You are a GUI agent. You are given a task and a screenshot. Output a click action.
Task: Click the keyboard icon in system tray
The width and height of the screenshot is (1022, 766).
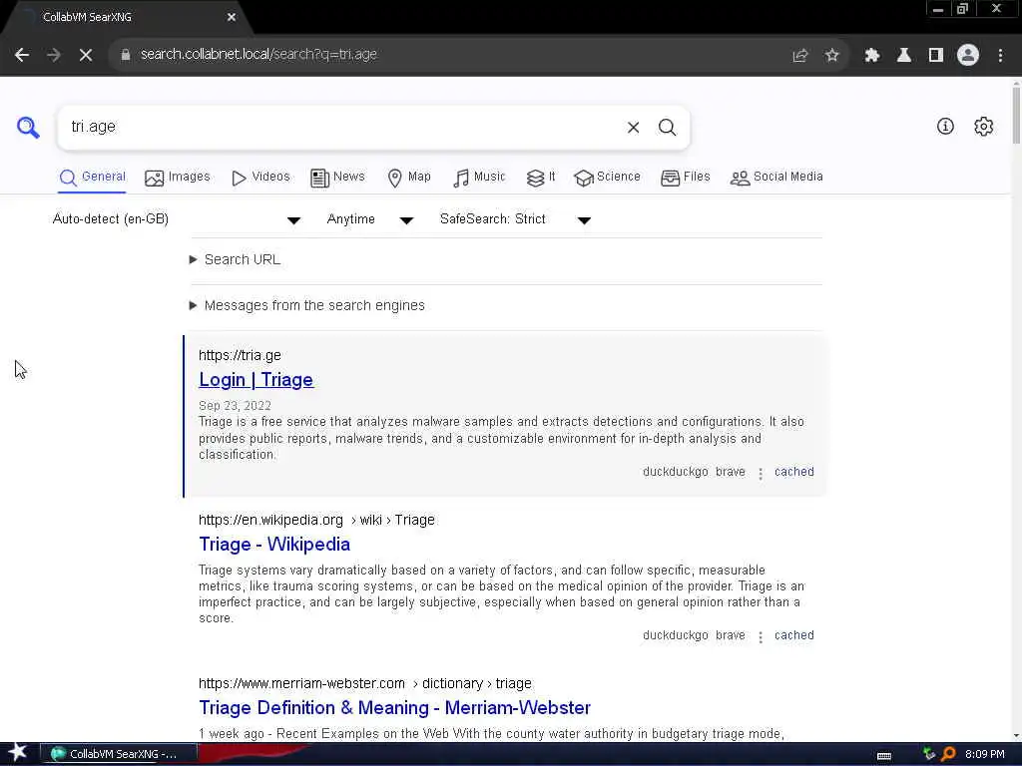884,756
